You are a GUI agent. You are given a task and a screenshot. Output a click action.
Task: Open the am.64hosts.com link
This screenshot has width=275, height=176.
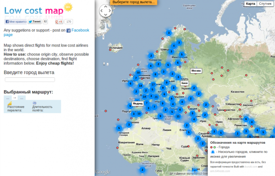(220, 171)
